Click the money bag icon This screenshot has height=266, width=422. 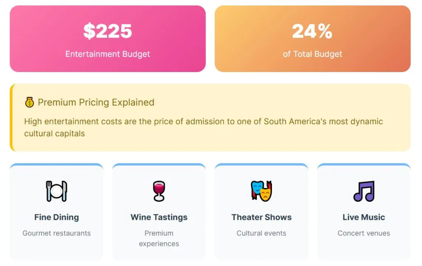coord(29,103)
